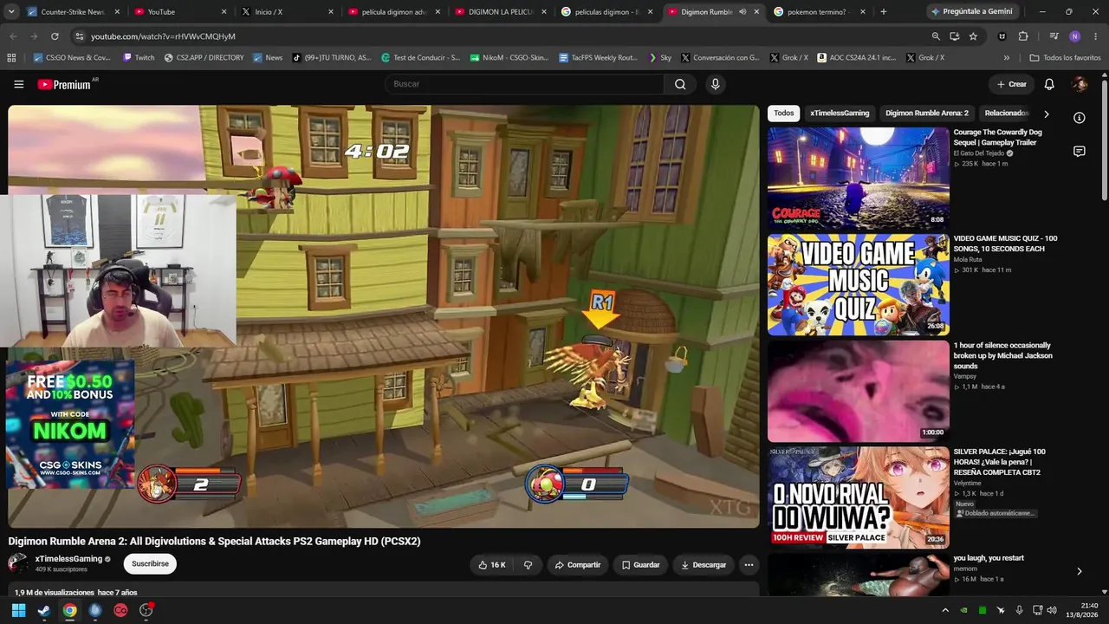Open the info panel icon beside chips
The width and height of the screenshot is (1109, 624).
pos(1080,118)
